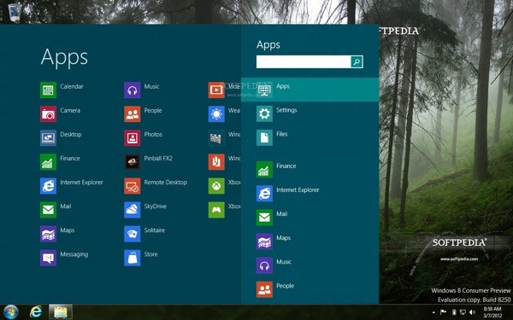Select the Recycle Bin desktop icon
Viewport: 513px width, 320px height.
pos(15,13)
